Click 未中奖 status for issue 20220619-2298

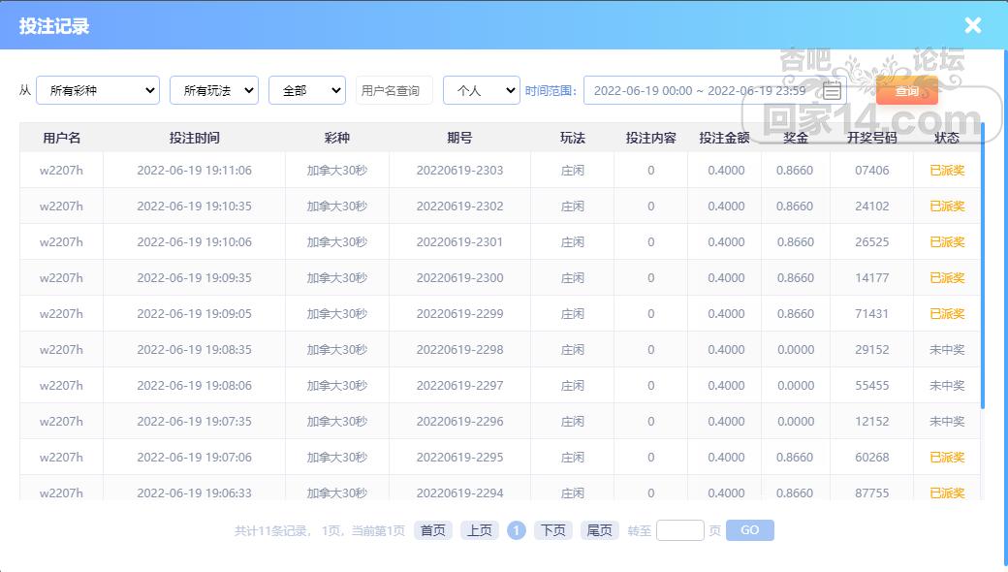pyautogui.click(x=946, y=350)
